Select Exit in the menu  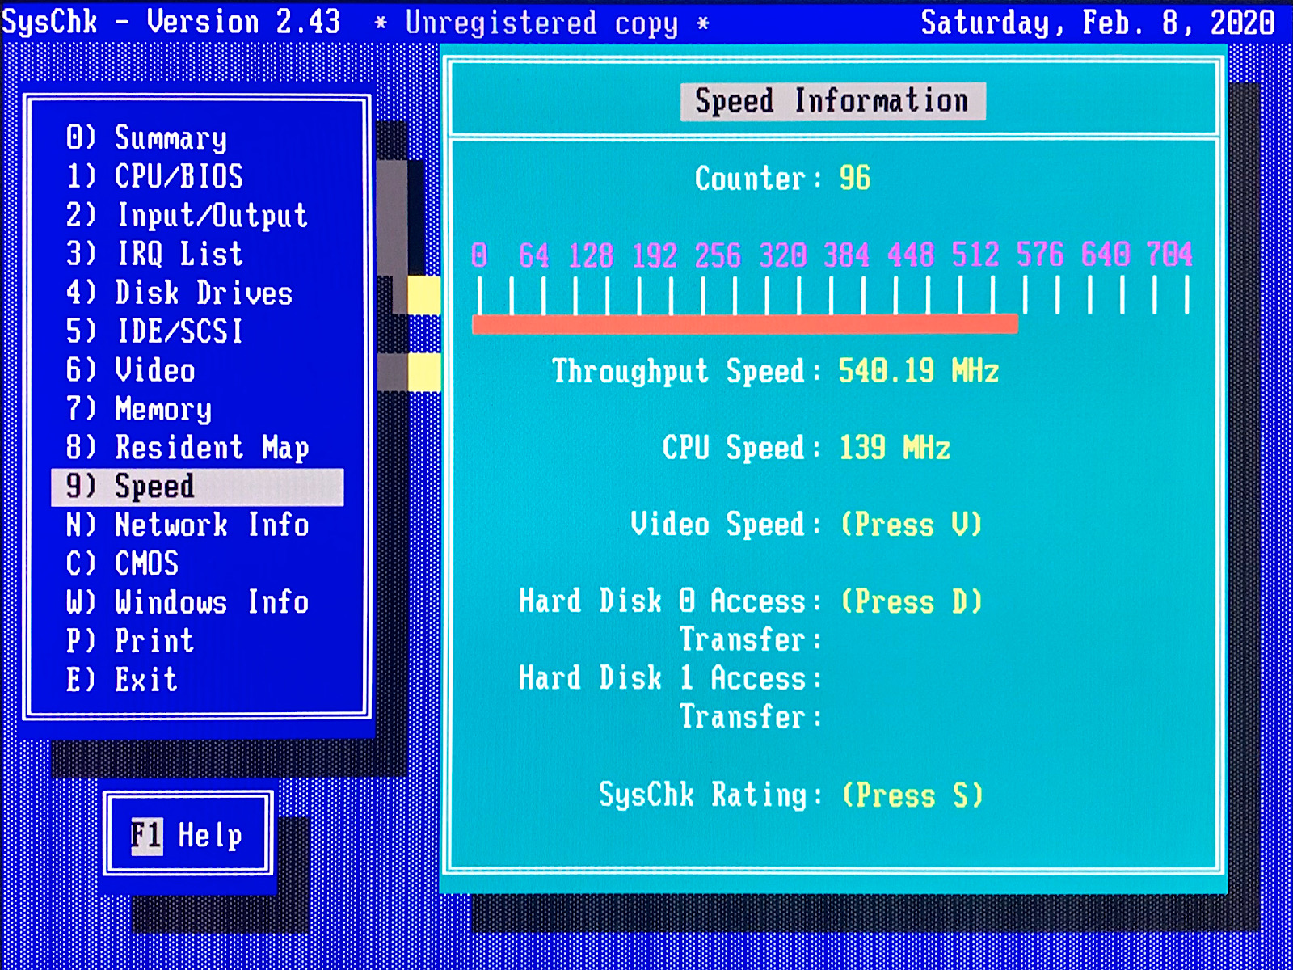pyautogui.click(x=122, y=680)
